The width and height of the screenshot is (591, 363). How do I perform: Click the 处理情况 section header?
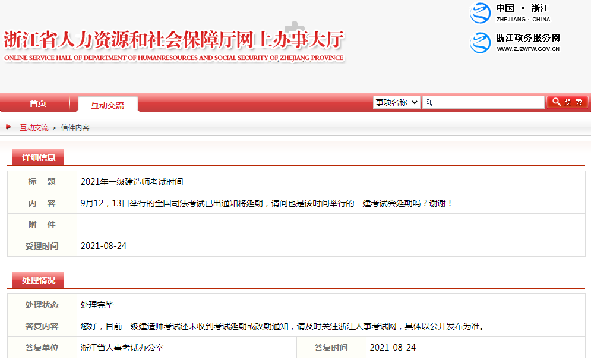pos(39,280)
